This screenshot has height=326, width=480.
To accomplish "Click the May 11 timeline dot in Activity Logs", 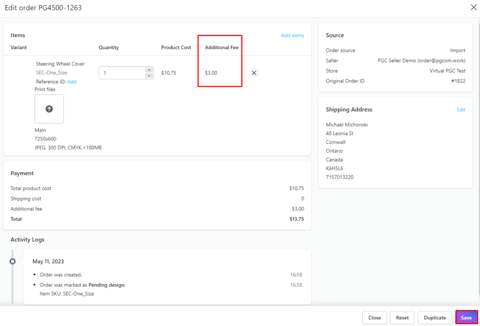I will pos(12,261).
